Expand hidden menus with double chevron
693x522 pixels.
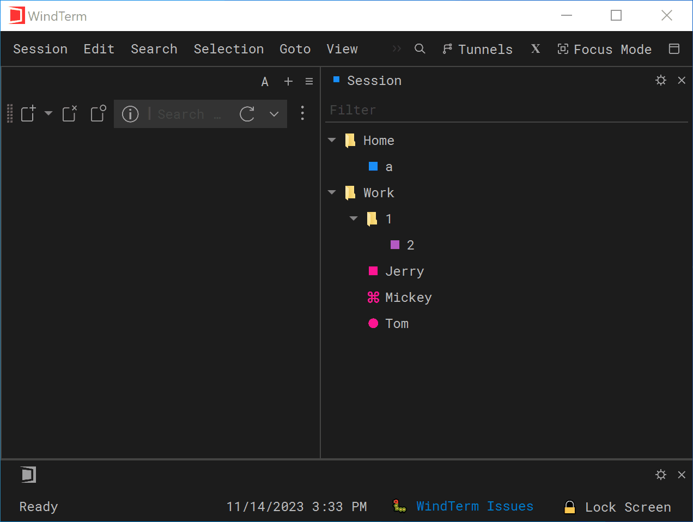[397, 49]
